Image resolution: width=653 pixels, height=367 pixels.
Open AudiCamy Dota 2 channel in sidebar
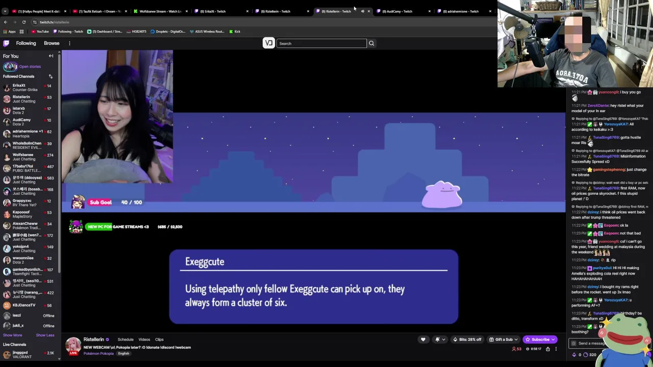[30, 122]
